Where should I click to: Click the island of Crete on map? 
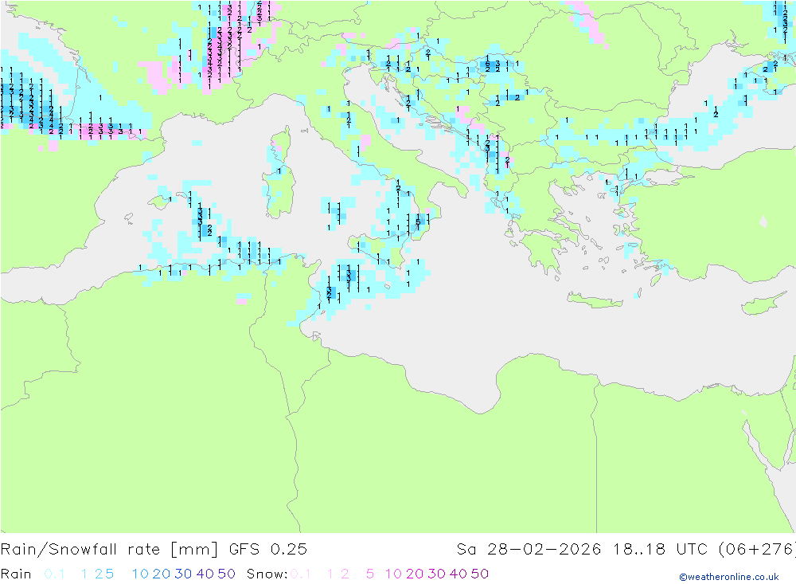595,301
